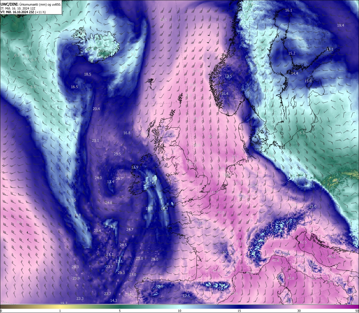Click the 18.5 value south of Iceland
359x313 pixels.
pos(88,74)
